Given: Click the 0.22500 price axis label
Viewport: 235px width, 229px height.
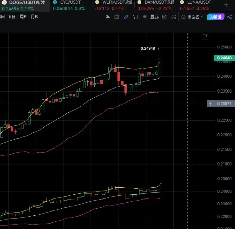Looking at the screenshot, I should [224, 120].
